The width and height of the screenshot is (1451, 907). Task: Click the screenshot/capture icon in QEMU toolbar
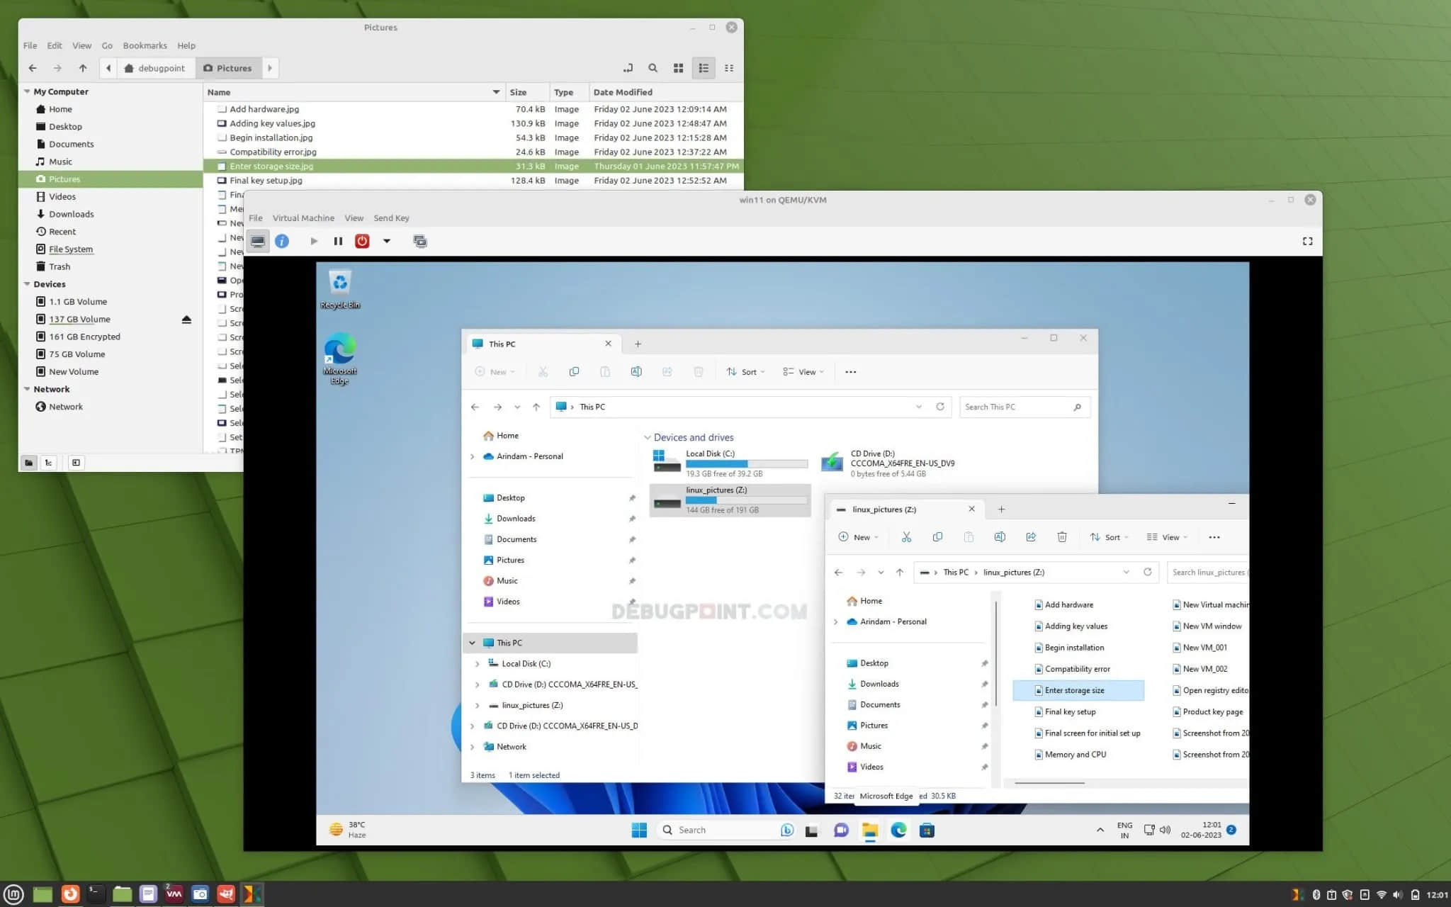[419, 240]
